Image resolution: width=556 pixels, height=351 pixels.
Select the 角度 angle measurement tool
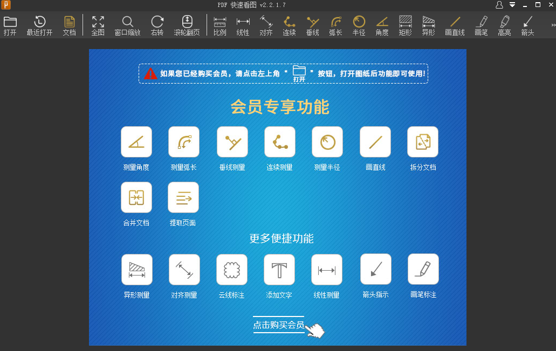tap(382, 25)
